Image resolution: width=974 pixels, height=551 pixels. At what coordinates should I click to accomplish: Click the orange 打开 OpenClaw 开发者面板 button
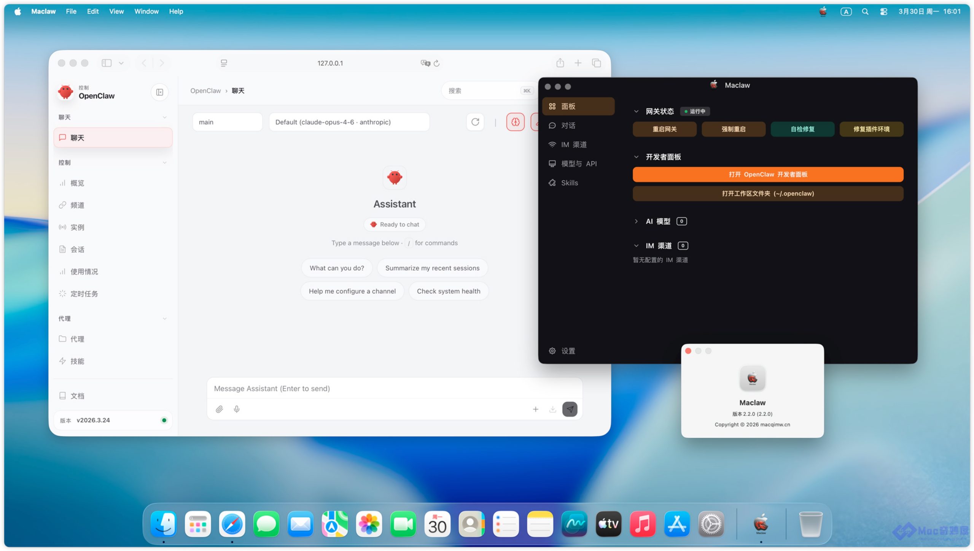(768, 175)
